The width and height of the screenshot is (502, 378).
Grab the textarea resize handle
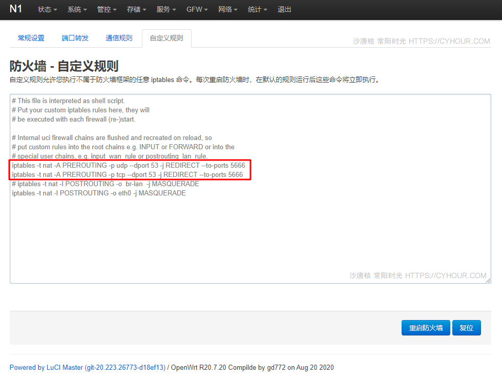[488, 281]
